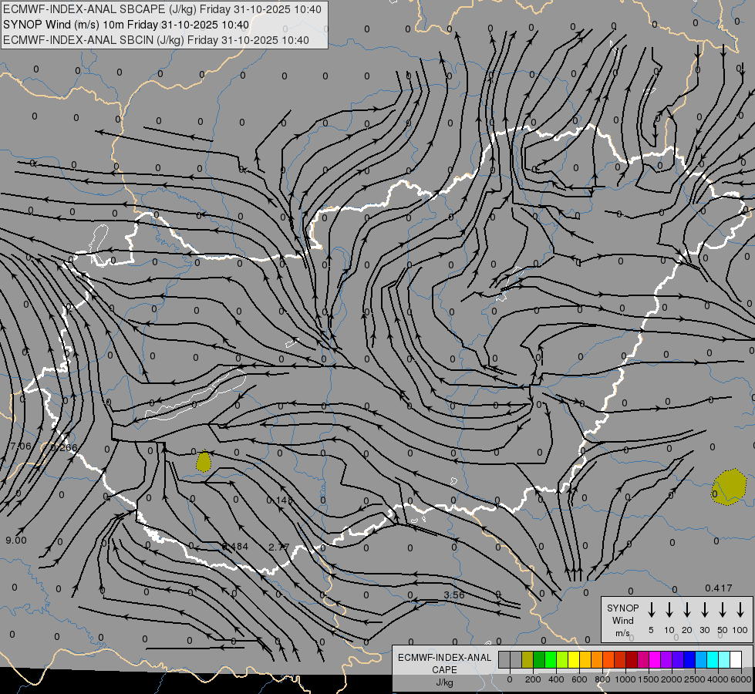Click the wind arrow above the 20 label
This screenshot has width=755, height=694.
pos(686,610)
